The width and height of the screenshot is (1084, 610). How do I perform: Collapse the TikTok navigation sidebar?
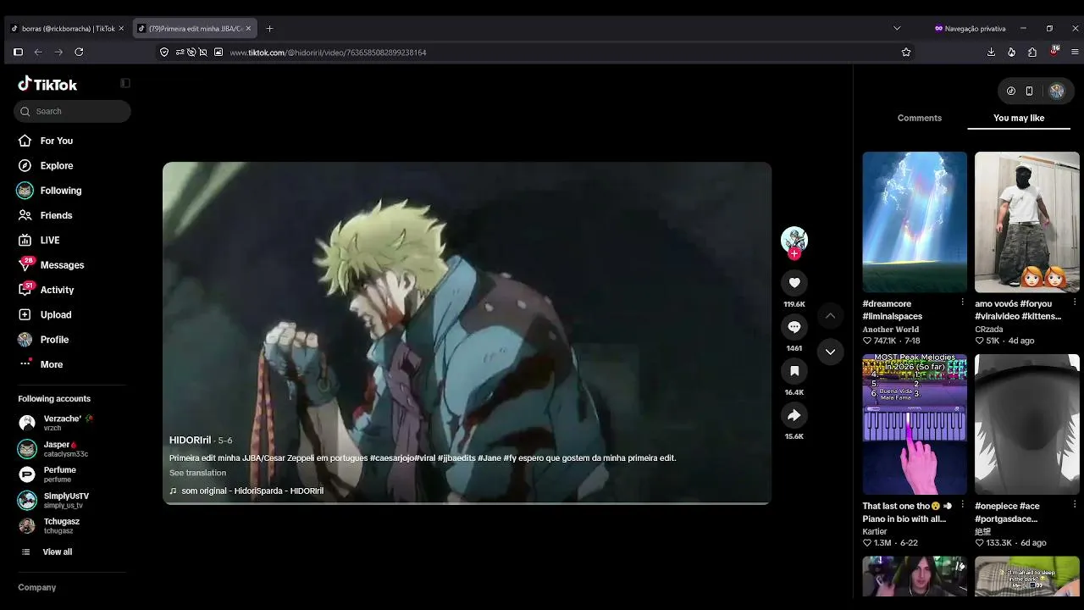coord(125,83)
